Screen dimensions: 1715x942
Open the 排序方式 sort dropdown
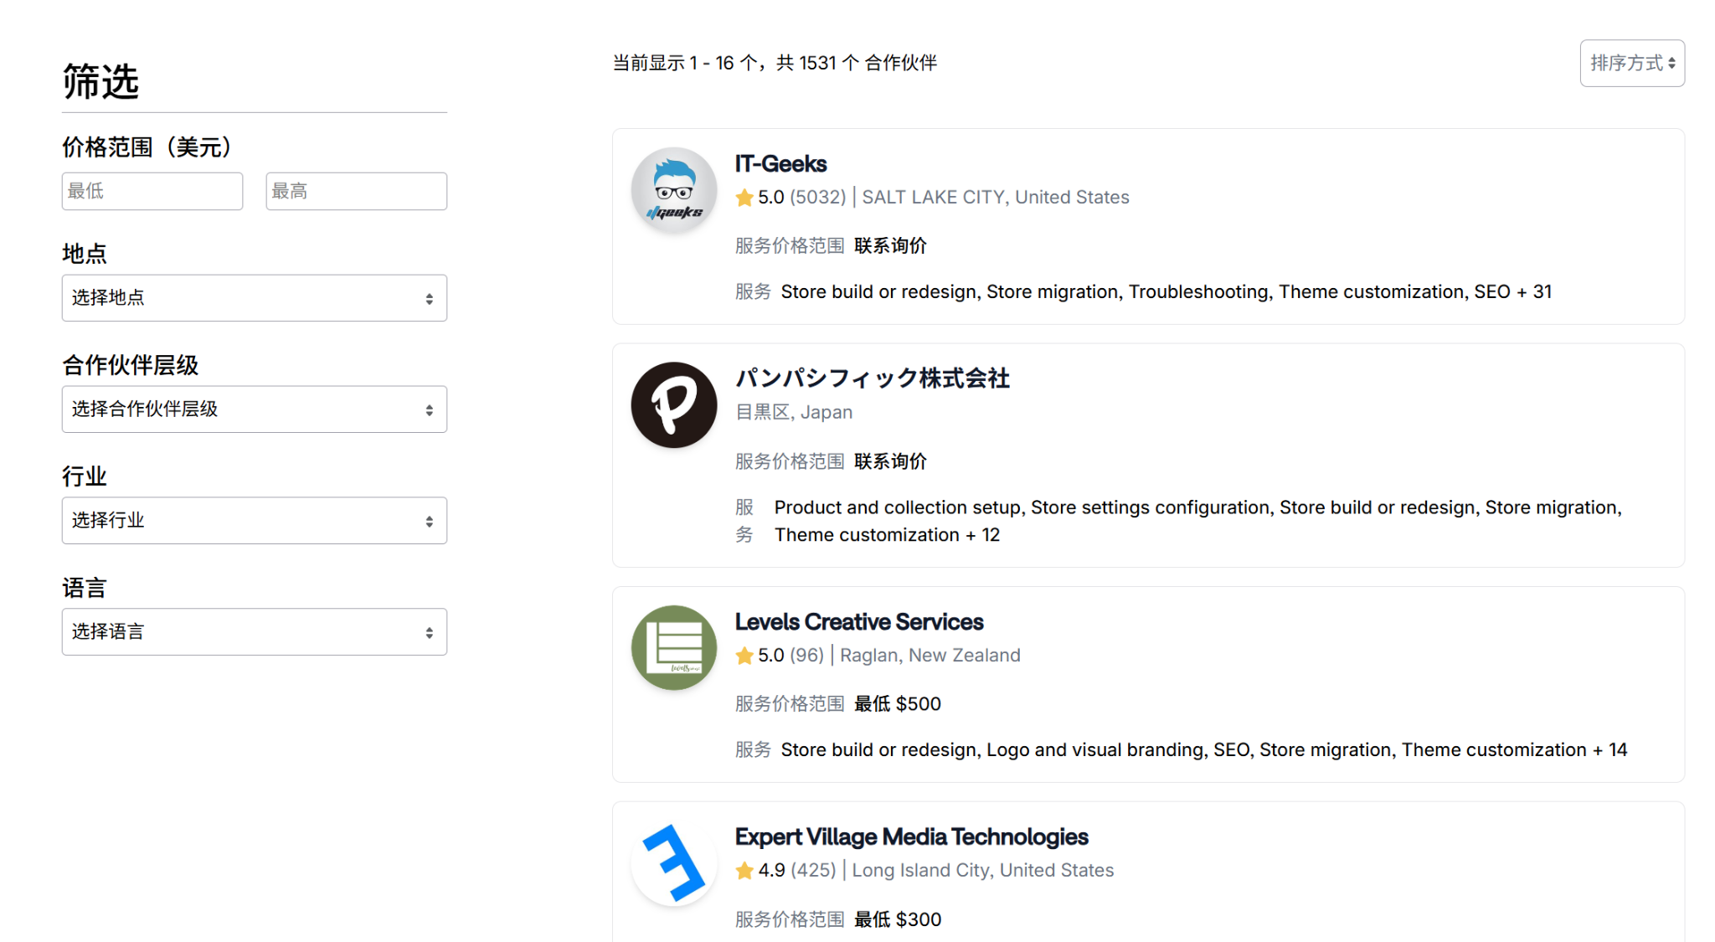pos(1631,63)
